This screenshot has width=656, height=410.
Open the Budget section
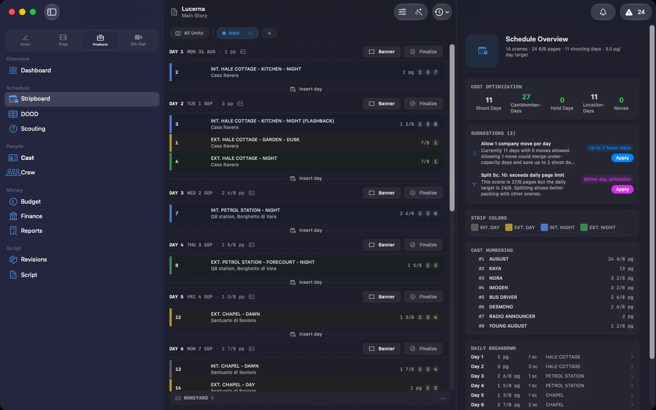pos(82,202)
